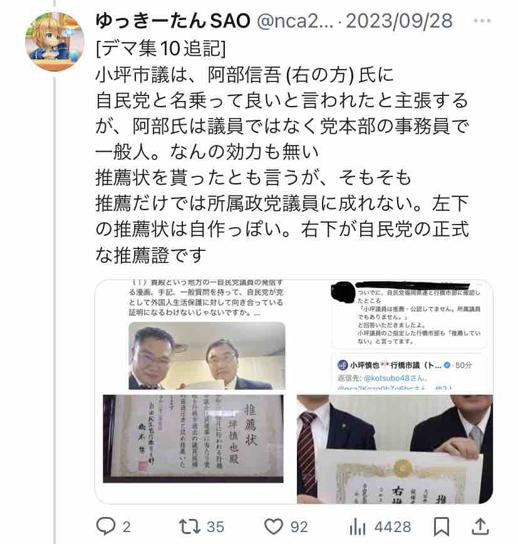Open the @nca2 handle link
518x544 pixels.
pyautogui.click(x=296, y=21)
